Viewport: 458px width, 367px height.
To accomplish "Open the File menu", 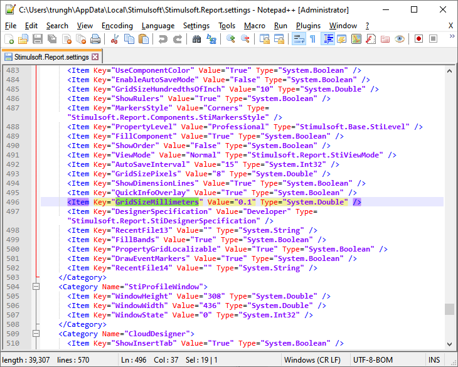I will pos(11,26).
